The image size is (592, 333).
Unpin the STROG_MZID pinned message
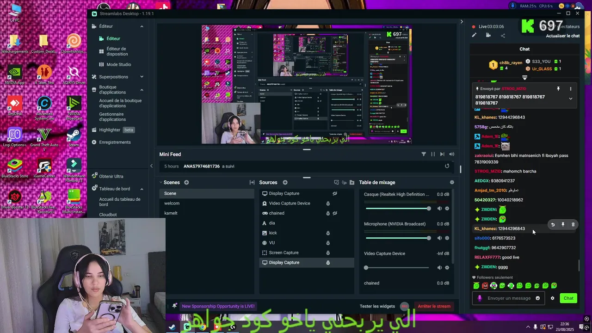(558, 89)
